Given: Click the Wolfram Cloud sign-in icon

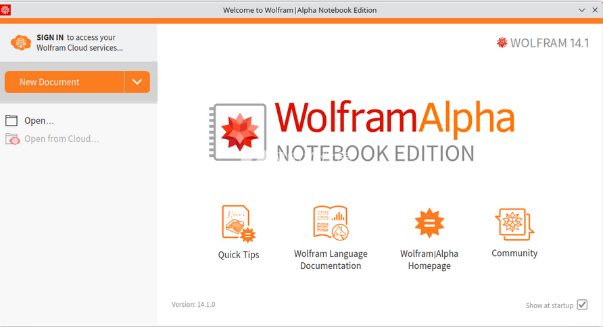Looking at the screenshot, I should point(21,43).
